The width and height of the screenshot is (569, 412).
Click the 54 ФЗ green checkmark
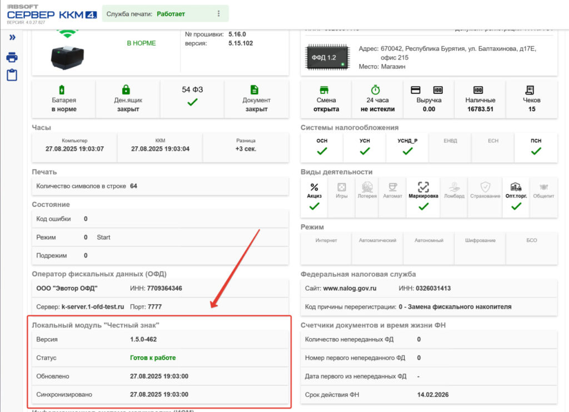[x=192, y=103]
